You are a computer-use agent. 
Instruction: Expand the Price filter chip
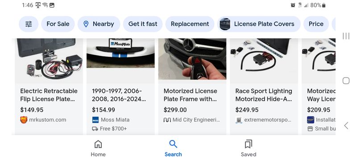pos(316,24)
